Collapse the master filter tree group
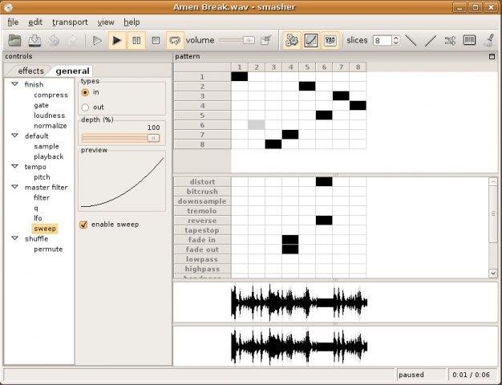The image size is (502, 385). coord(14,187)
